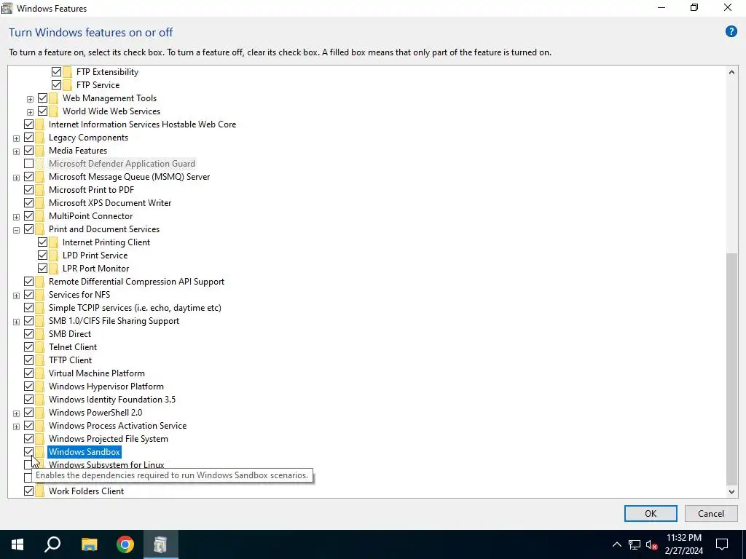Image resolution: width=746 pixels, height=559 pixels.
Task: Uncheck LPD Print Service checkbox
Action: [x=42, y=255]
